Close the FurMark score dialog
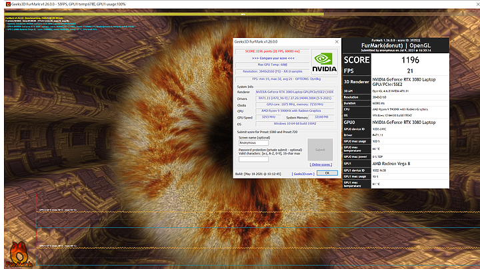480x269 pixels. (337, 41)
